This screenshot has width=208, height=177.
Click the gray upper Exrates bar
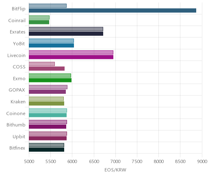(x=66, y=29)
